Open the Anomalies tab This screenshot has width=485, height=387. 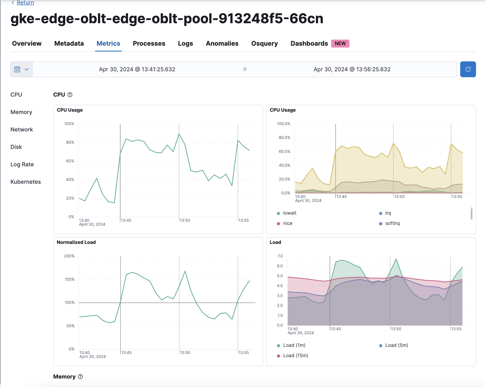click(222, 44)
